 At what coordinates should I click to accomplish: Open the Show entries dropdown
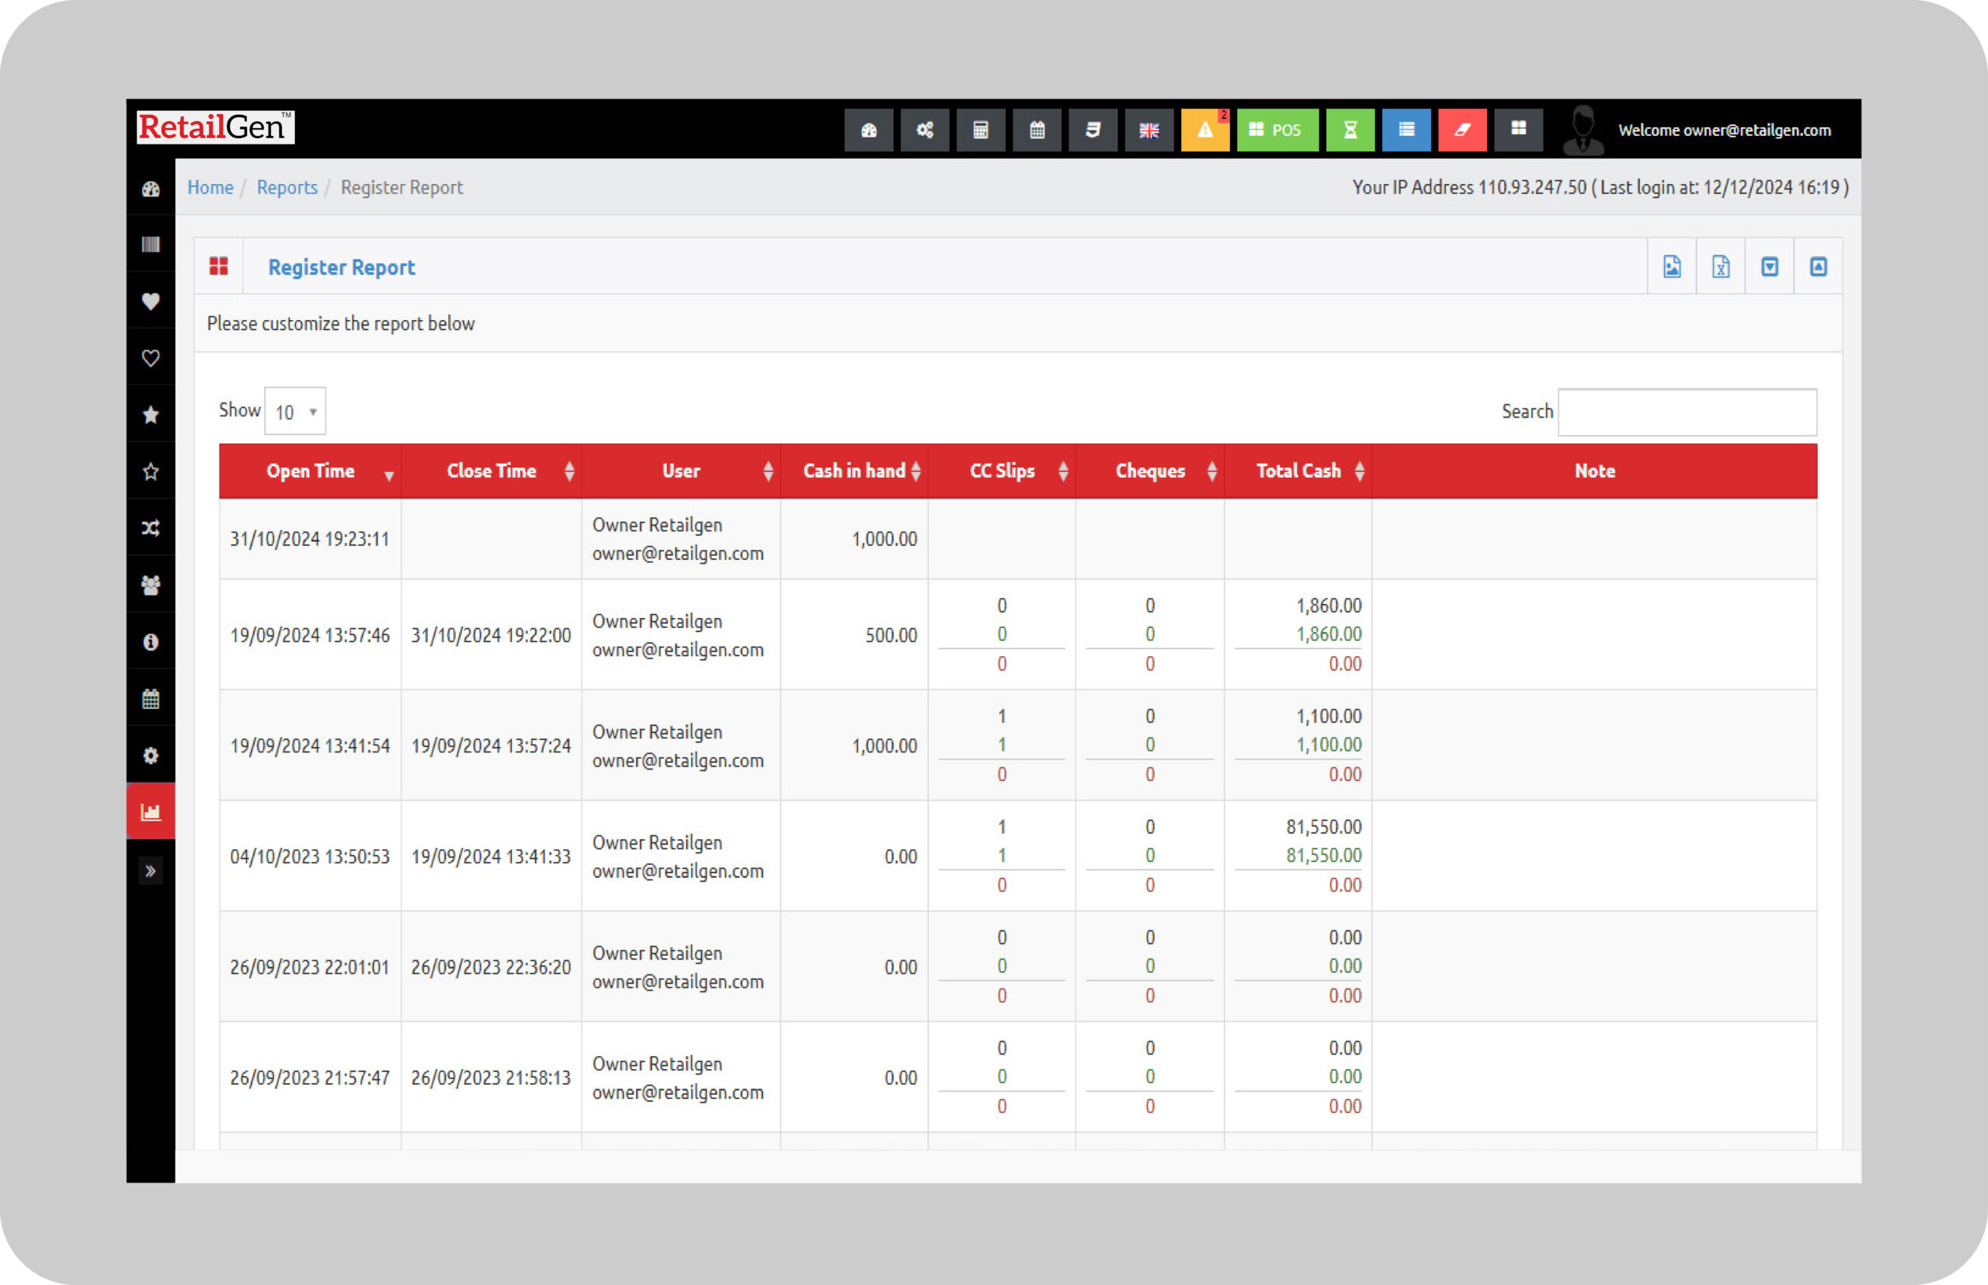pyautogui.click(x=294, y=412)
